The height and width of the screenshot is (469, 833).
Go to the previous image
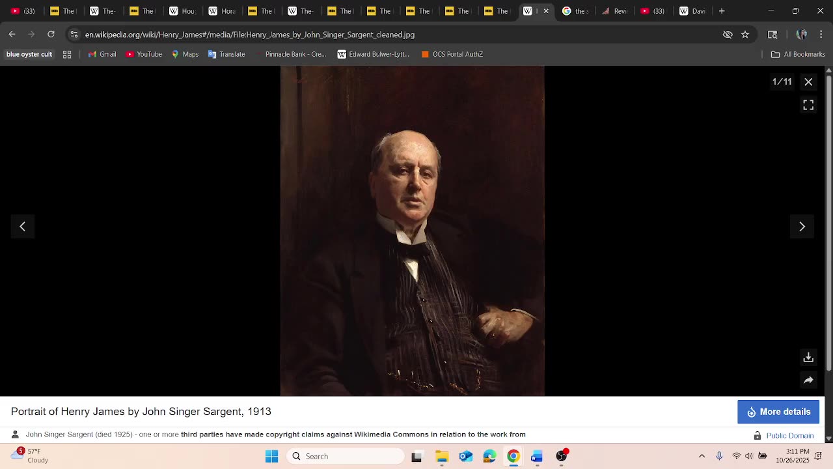(22, 227)
